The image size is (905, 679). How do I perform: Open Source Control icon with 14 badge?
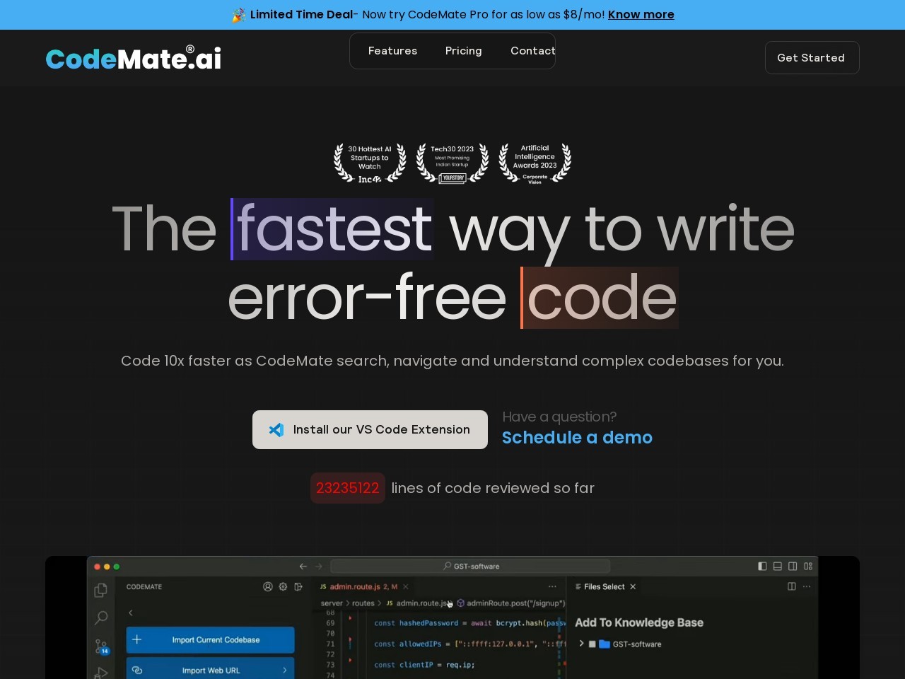[102, 646]
